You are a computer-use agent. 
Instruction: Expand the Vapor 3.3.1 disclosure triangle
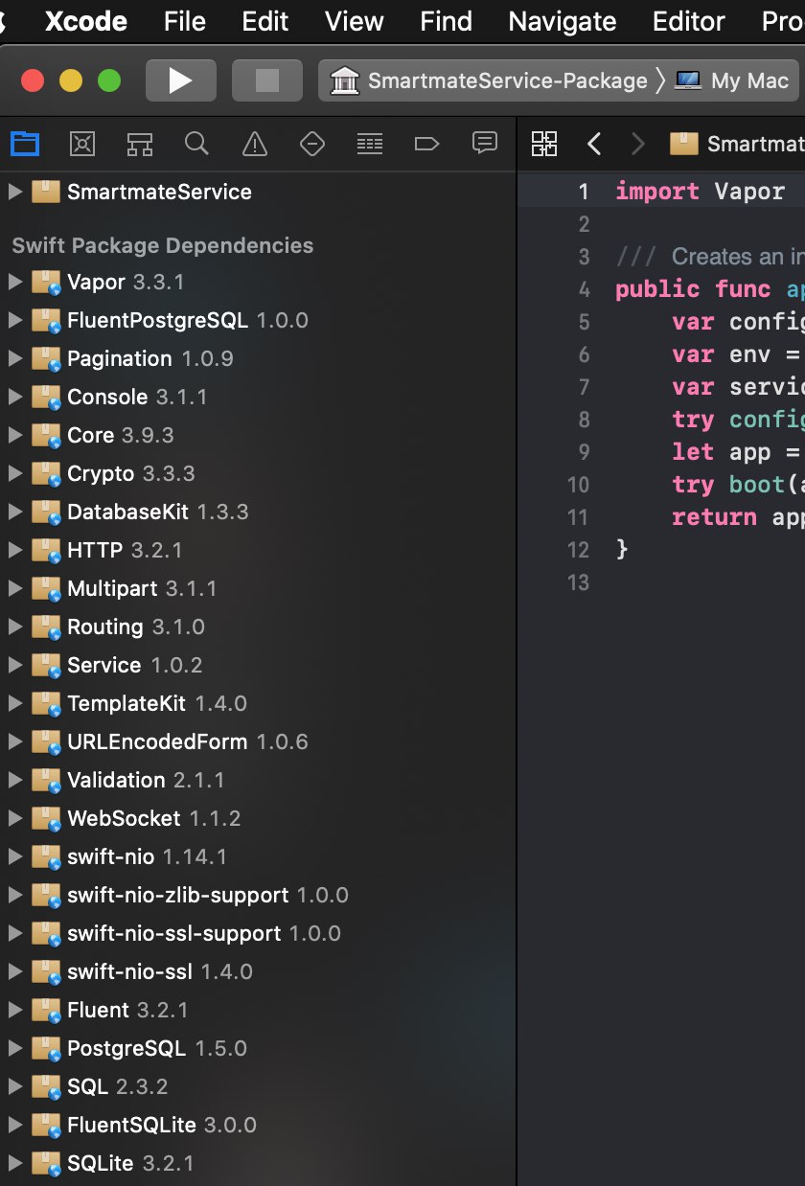coord(14,282)
